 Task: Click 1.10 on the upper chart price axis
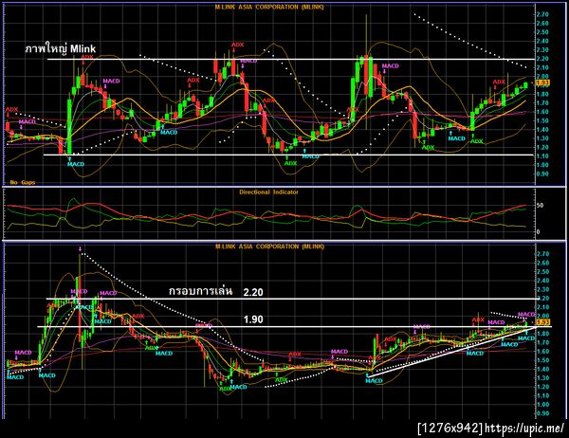(542, 156)
